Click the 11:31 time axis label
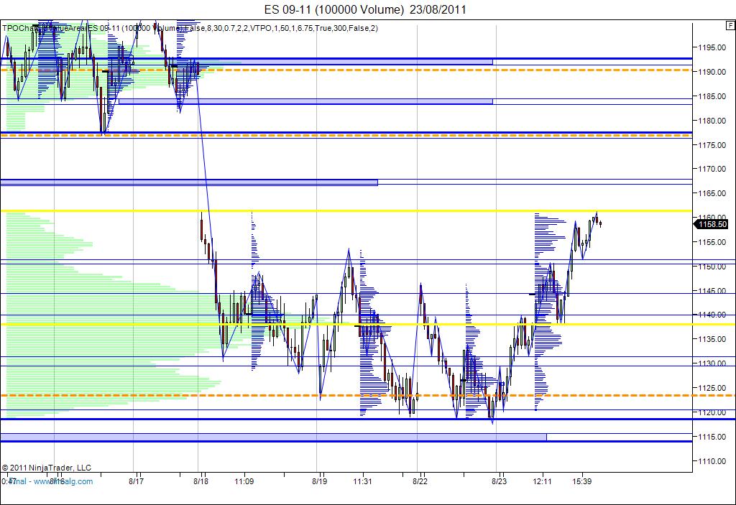This screenshot has width=736, height=505. pyautogui.click(x=362, y=481)
